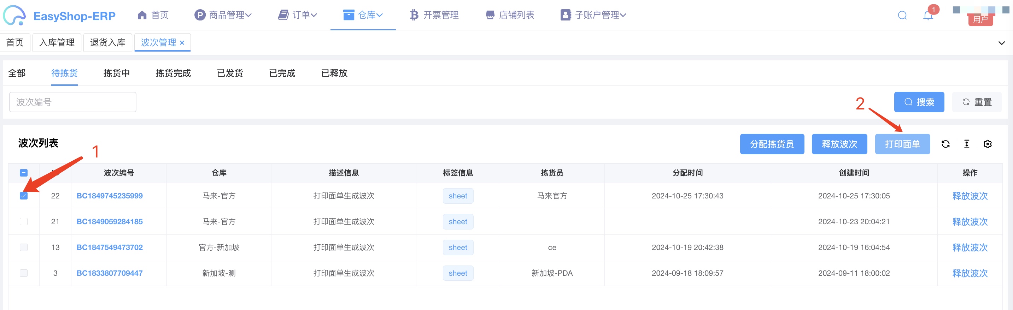This screenshot has width=1013, height=310.
Task: Switch to the 退货入库 page tab
Action: tap(108, 42)
